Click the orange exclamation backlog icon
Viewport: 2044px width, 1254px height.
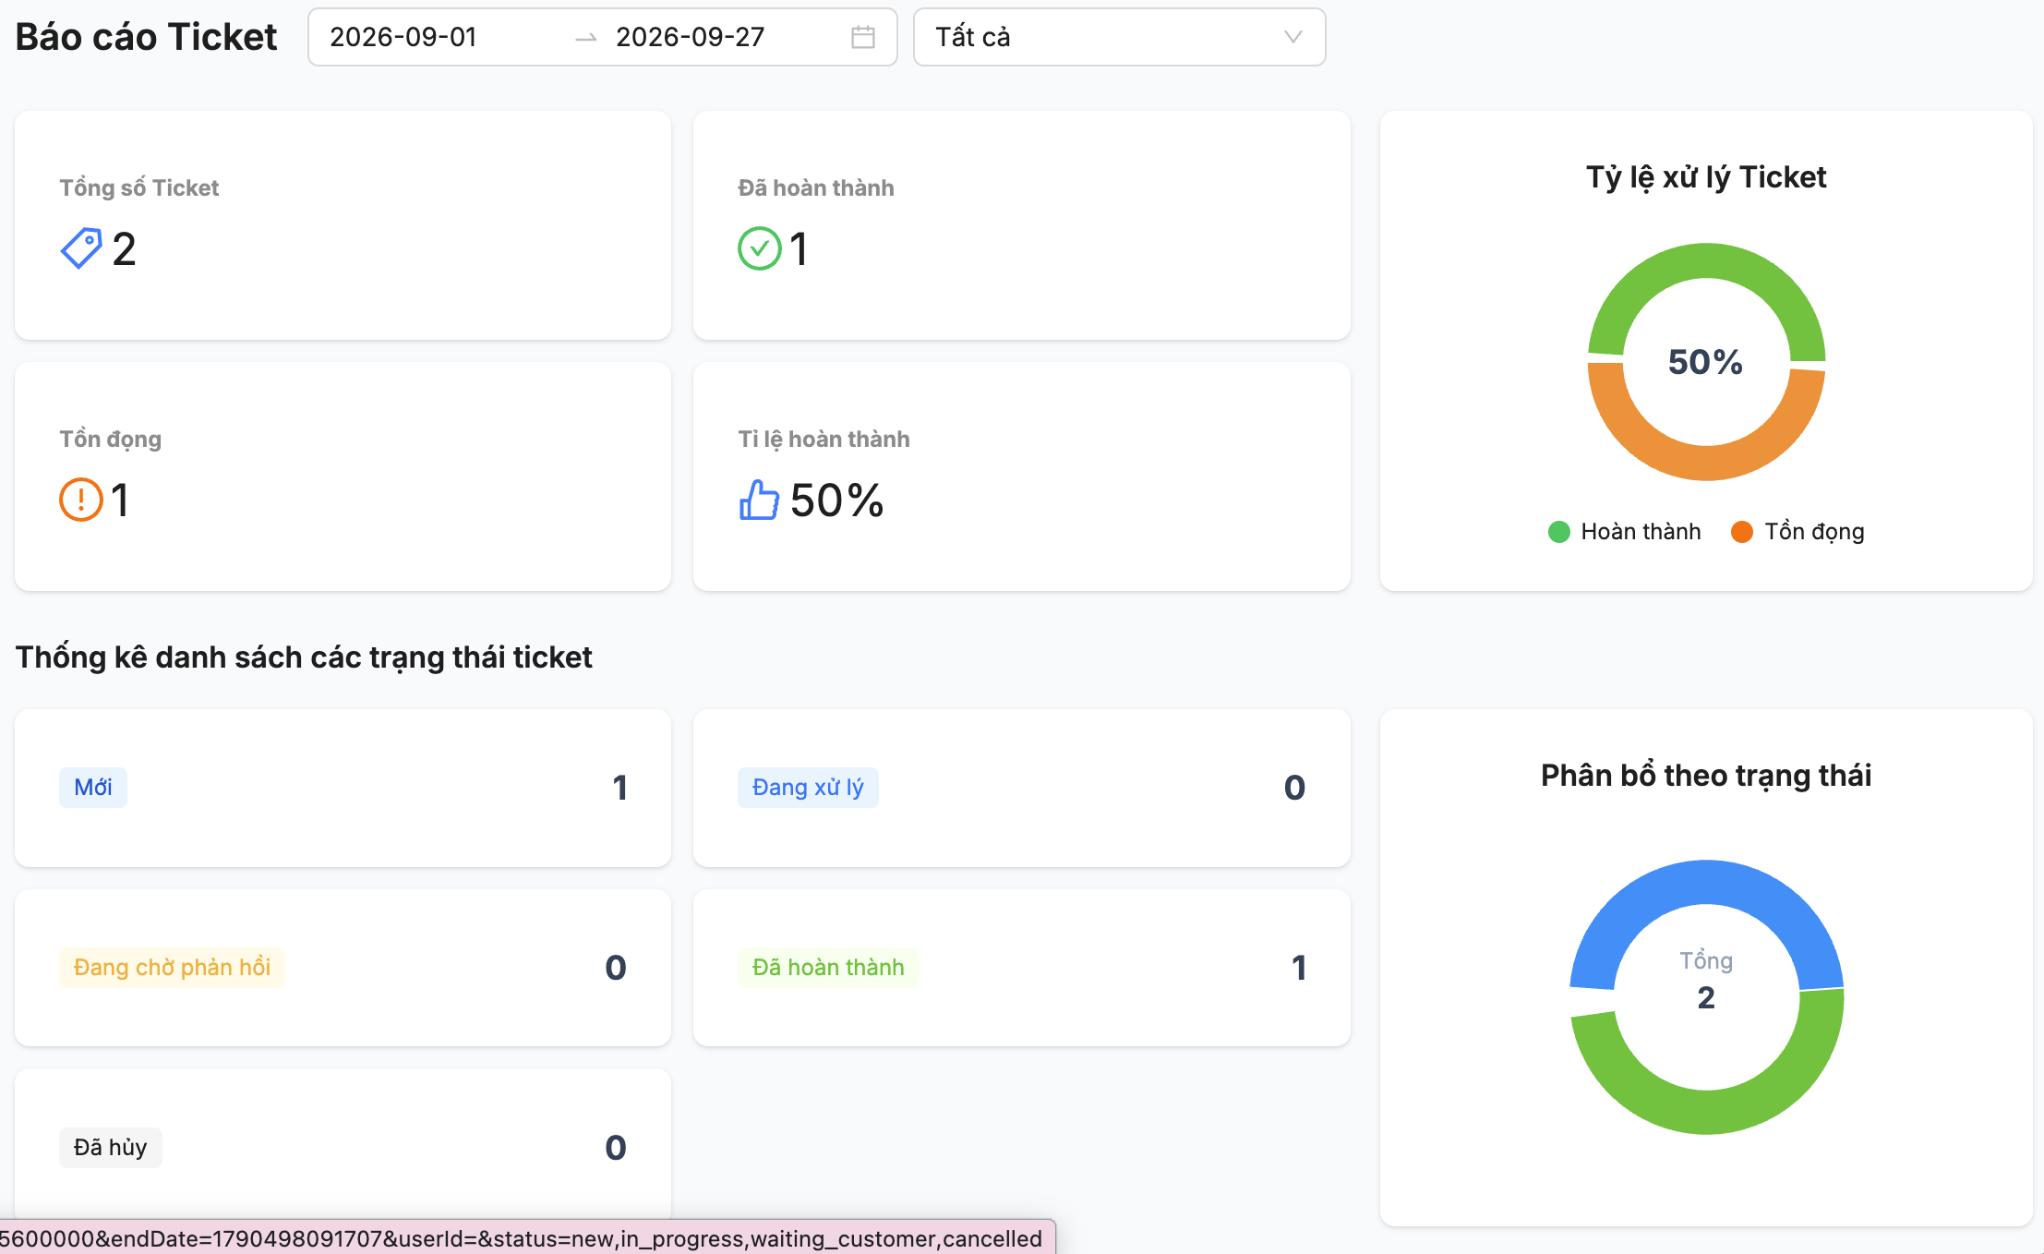point(81,500)
